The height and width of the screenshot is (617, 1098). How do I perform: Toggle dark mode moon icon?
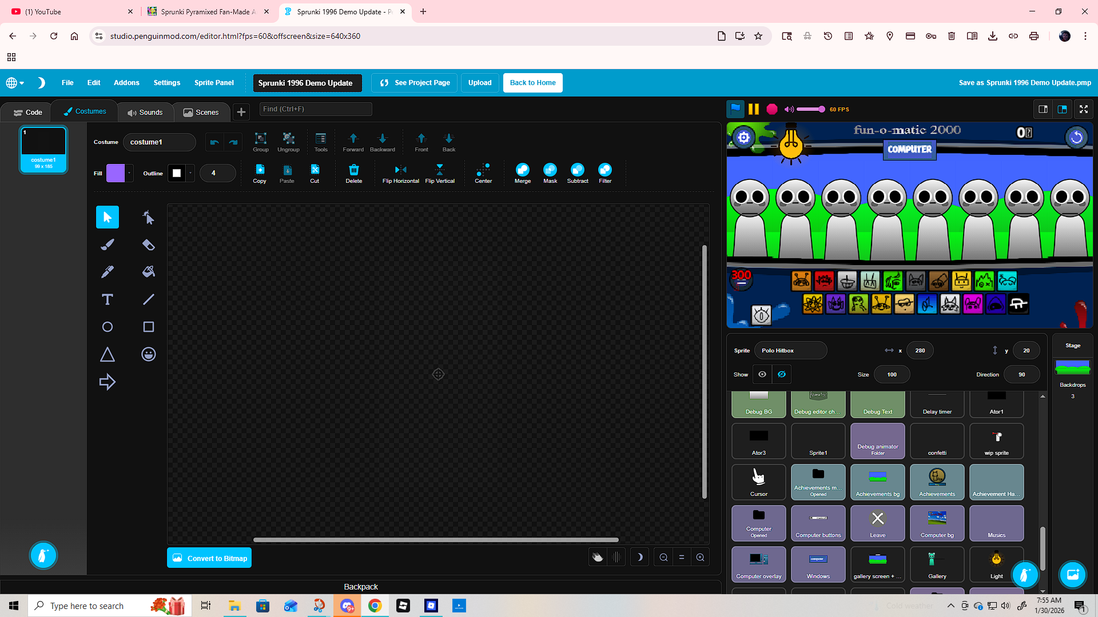tap(41, 83)
